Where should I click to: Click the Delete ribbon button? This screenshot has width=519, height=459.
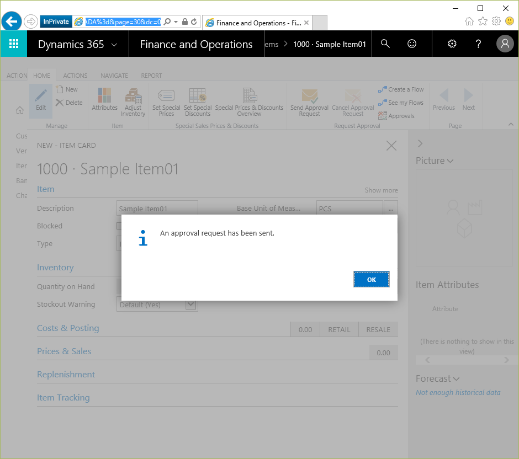[x=69, y=103]
